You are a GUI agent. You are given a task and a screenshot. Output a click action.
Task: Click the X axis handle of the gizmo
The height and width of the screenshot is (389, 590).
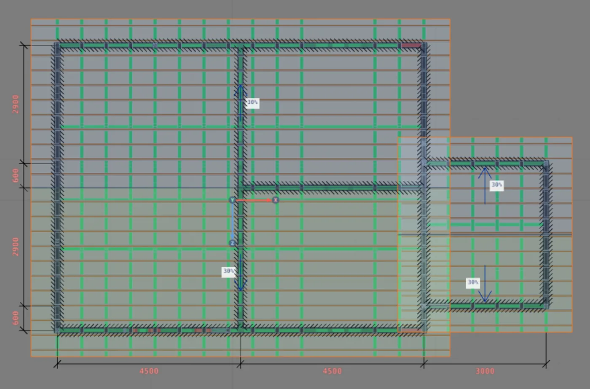tap(275, 200)
